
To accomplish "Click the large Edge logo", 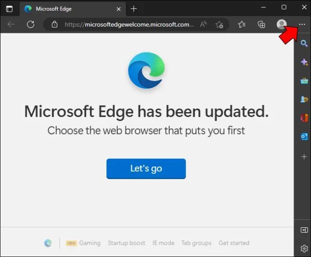I will pyautogui.click(x=146, y=70).
